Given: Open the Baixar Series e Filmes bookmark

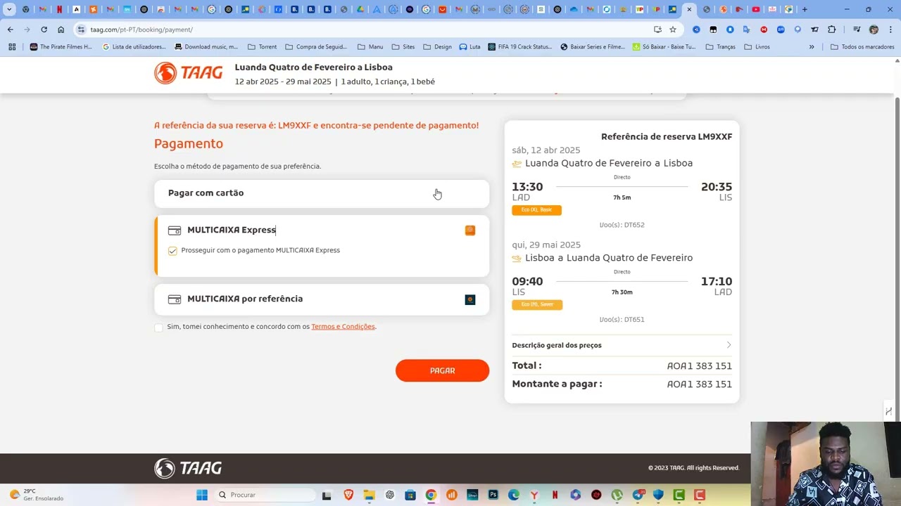Looking at the screenshot, I should pos(593,47).
